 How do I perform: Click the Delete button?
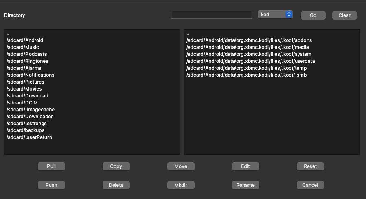pyautogui.click(x=116, y=185)
